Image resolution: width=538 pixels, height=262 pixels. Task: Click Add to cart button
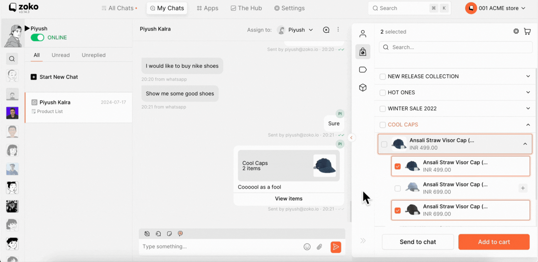494,242
